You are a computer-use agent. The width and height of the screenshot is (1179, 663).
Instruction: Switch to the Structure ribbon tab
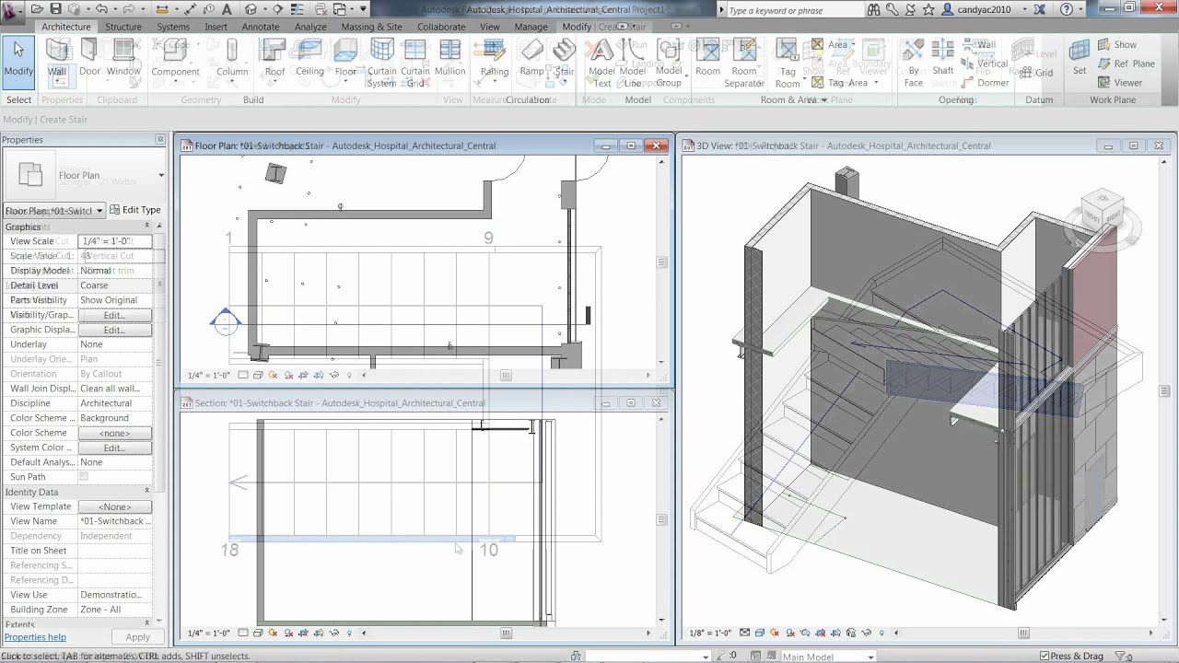[x=123, y=27]
